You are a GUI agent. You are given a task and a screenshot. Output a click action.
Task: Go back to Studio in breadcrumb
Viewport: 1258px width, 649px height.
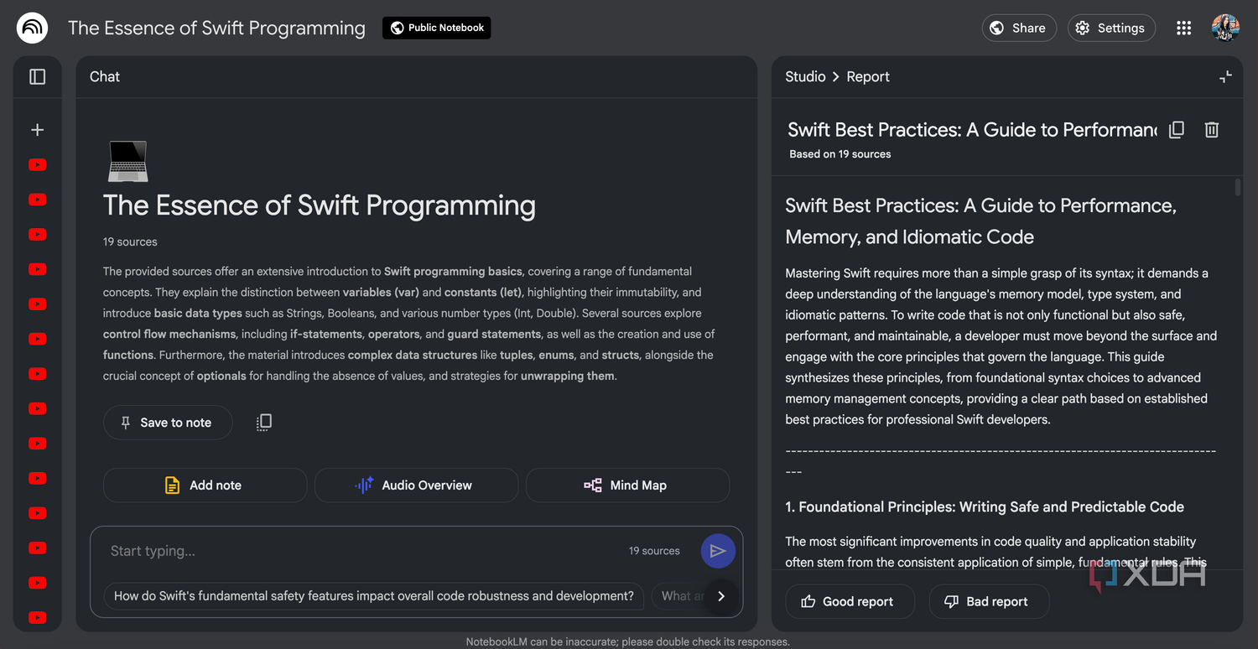click(x=805, y=76)
